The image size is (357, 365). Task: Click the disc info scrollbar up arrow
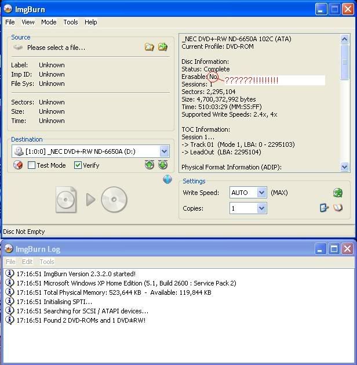pyautogui.click(x=344, y=39)
